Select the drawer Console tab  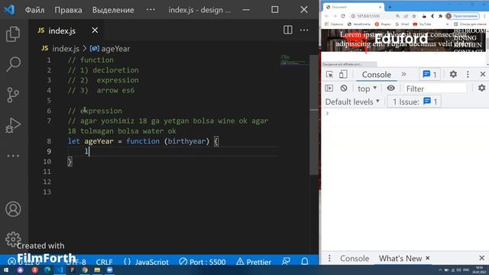point(355,258)
